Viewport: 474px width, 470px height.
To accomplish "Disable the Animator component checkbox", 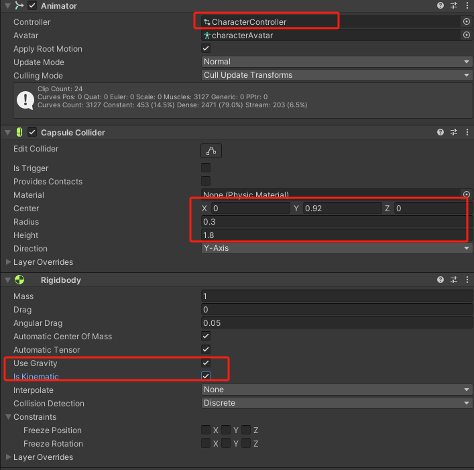I will (32, 5).
